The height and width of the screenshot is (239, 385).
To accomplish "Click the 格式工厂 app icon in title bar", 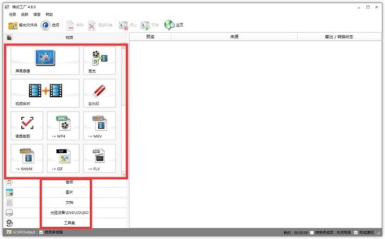I will pyautogui.click(x=7, y=7).
